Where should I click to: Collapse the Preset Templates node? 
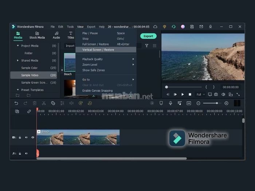pyautogui.click(x=18, y=90)
